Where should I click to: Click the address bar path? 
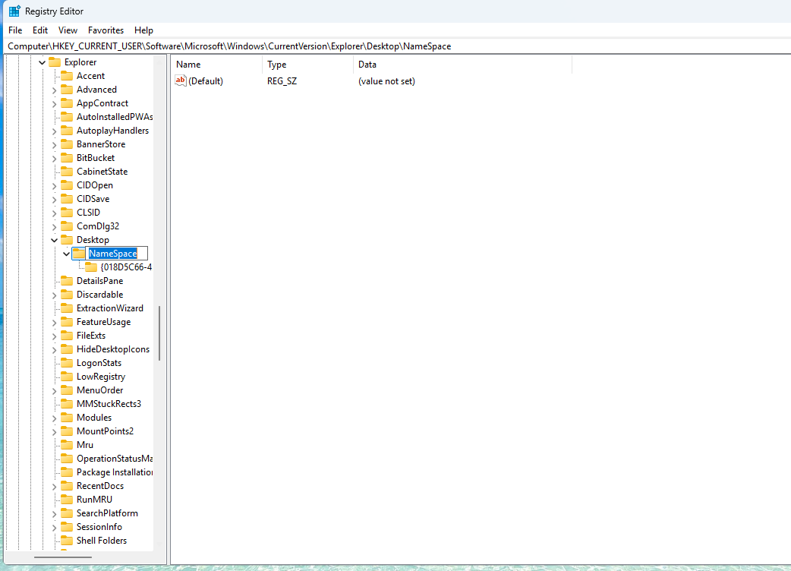click(228, 46)
